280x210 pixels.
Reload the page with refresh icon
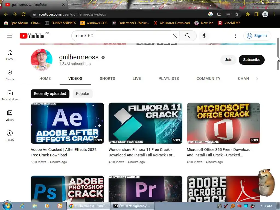click(24, 14)
